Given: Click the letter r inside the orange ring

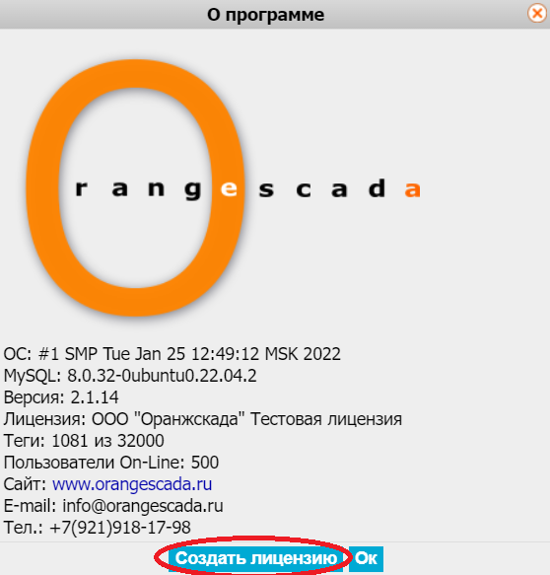Looking at the screenshot, I should tap(81, 188).
